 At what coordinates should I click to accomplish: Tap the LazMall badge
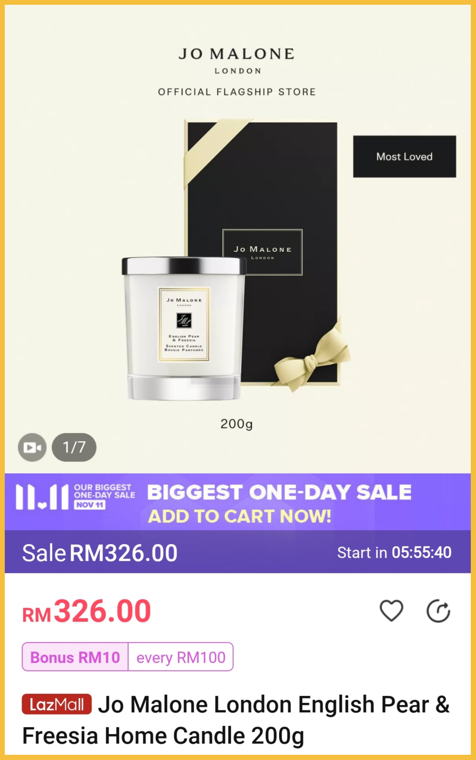(x=57, y=704)
